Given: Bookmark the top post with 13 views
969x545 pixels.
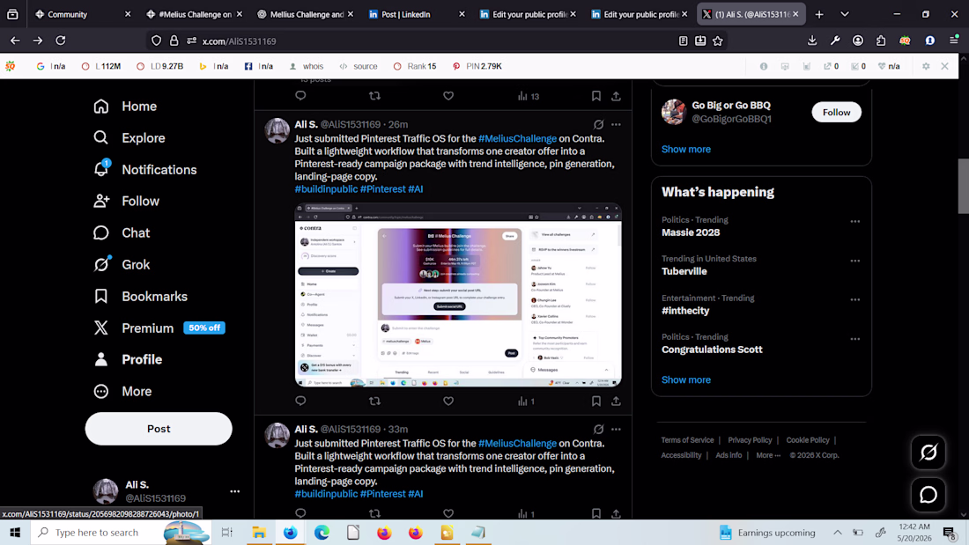Looking at the screenshot, I should [595, 96].
